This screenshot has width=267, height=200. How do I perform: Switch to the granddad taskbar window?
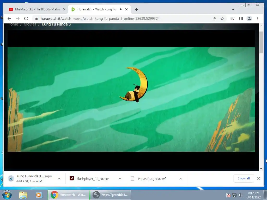(x=110, y=195)
